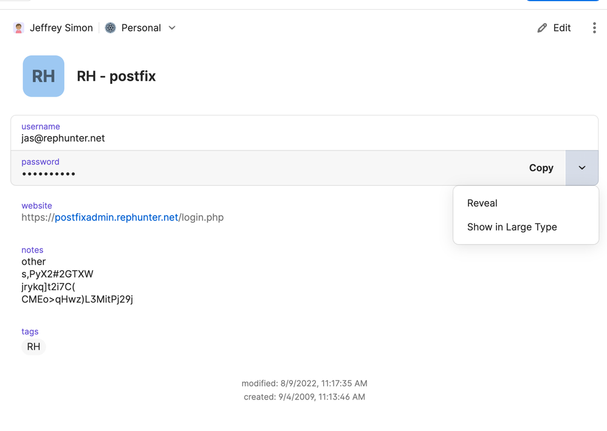Click the Personal vault icon

pyautogui.click(x=111, y=28)
